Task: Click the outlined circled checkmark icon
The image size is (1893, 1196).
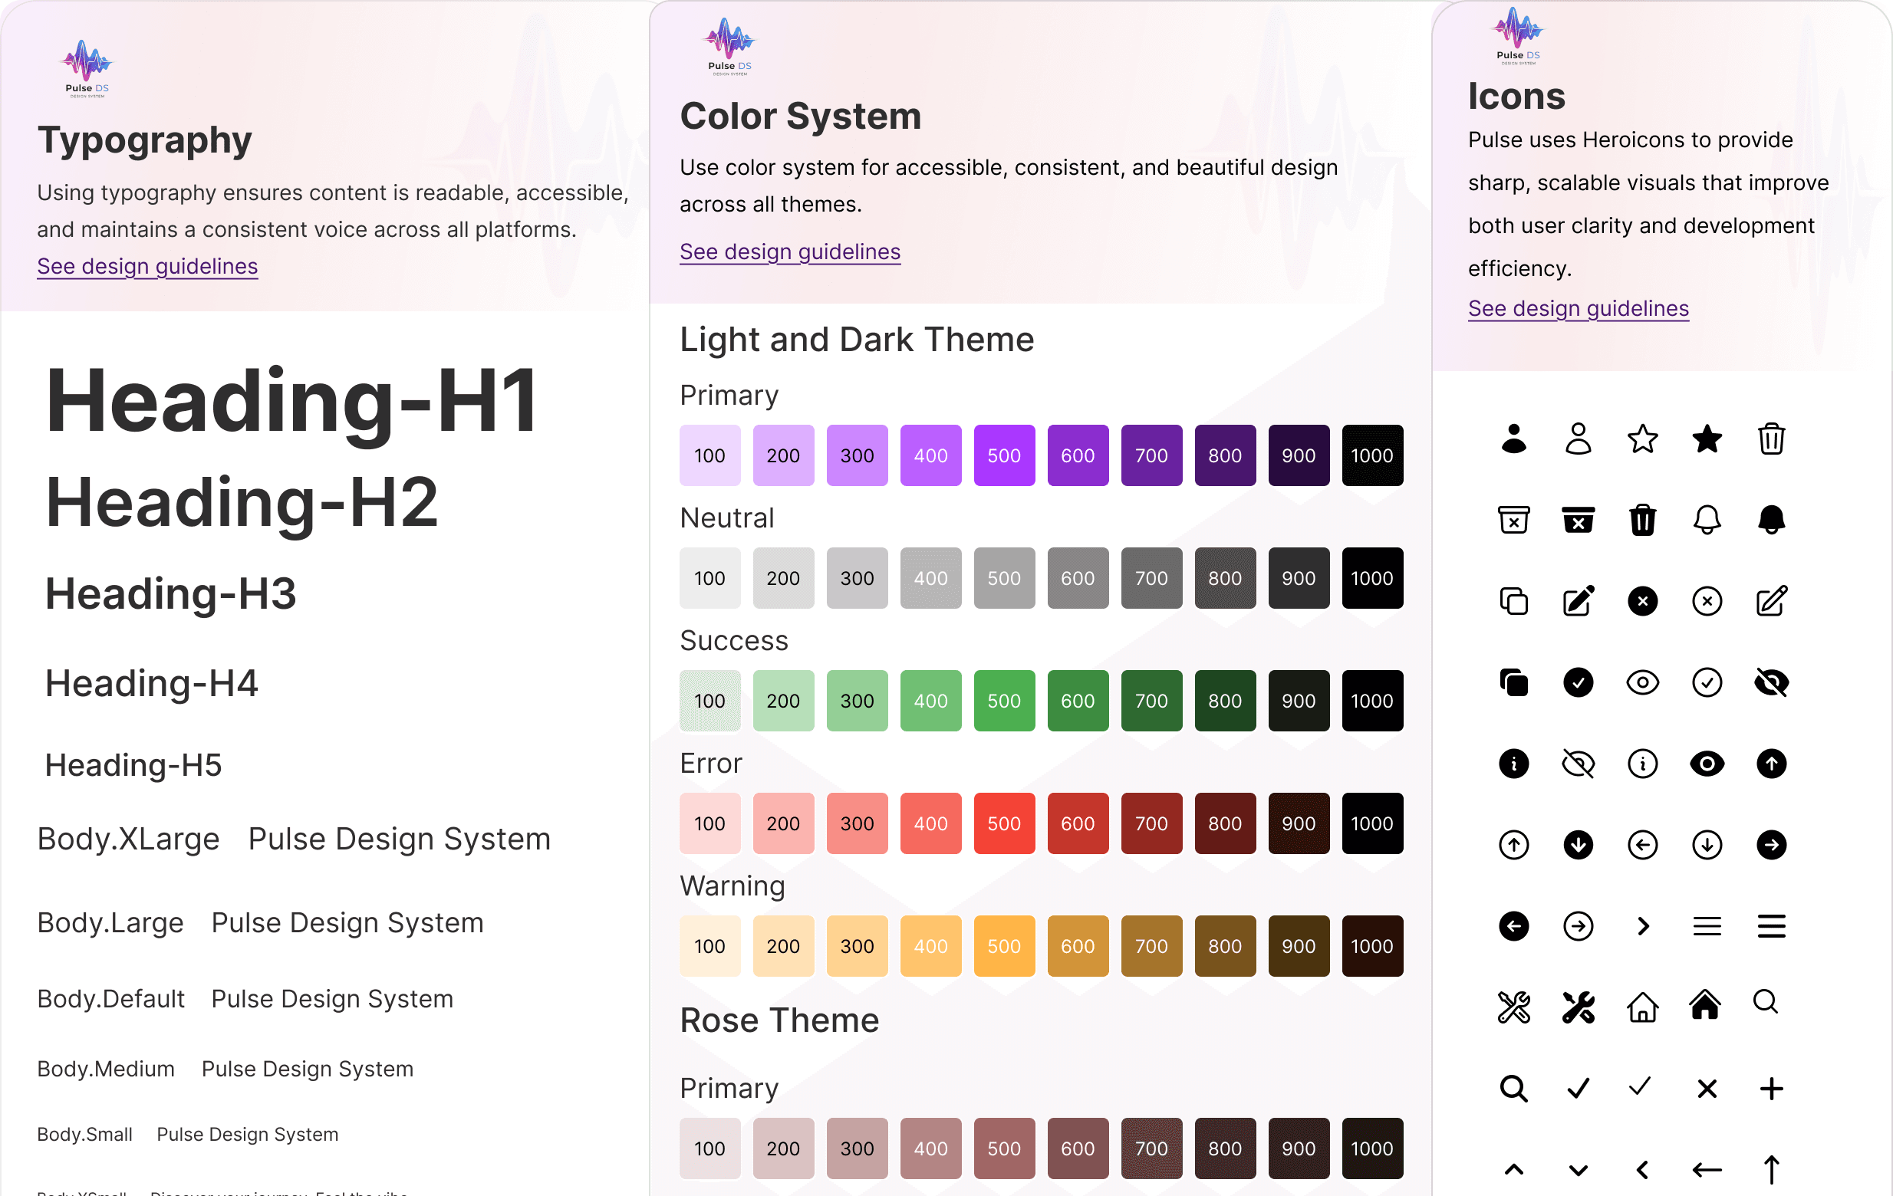Action: 1706,682
